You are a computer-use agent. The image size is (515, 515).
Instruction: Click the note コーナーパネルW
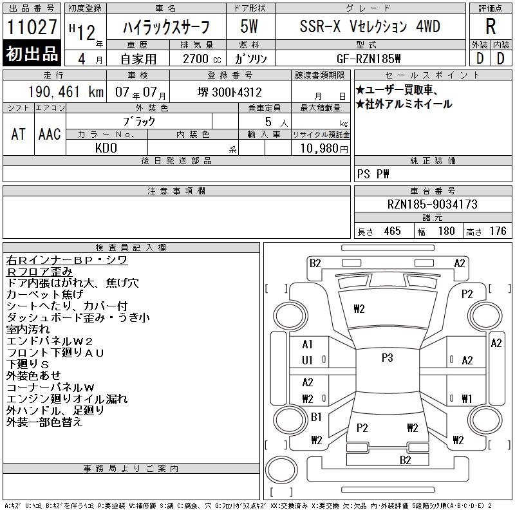click(x=50, y=388)
